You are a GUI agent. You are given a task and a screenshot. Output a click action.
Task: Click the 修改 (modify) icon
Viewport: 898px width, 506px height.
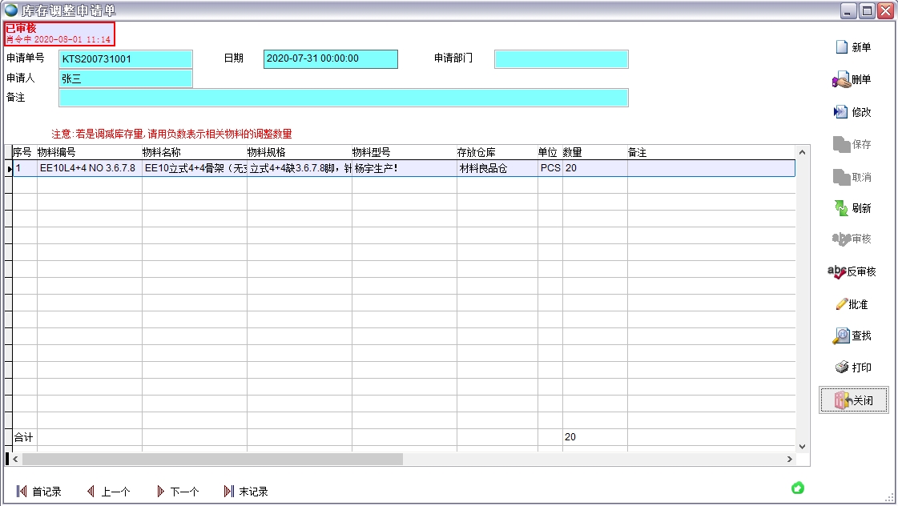(x=841, y=112)
